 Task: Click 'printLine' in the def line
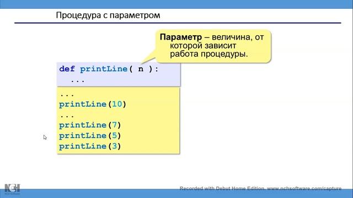(x=104, y=69)
